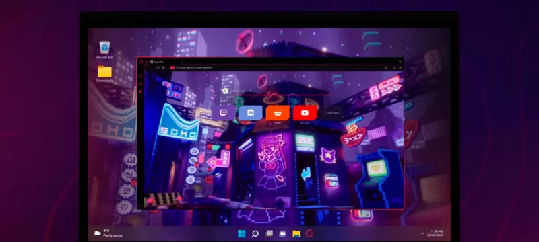Open the Windows Start menu

pos(242,234)
